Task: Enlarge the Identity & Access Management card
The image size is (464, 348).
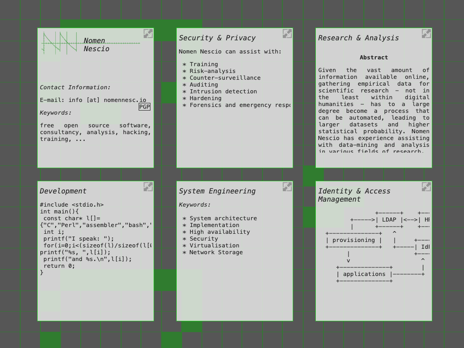Action: pos(426,187)
